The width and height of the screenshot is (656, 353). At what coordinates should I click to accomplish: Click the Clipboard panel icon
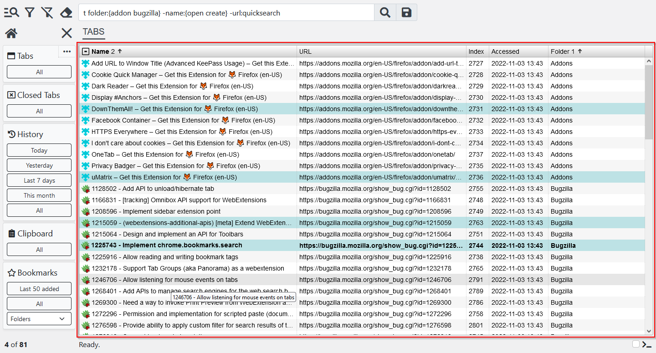[x=12, y=234]
